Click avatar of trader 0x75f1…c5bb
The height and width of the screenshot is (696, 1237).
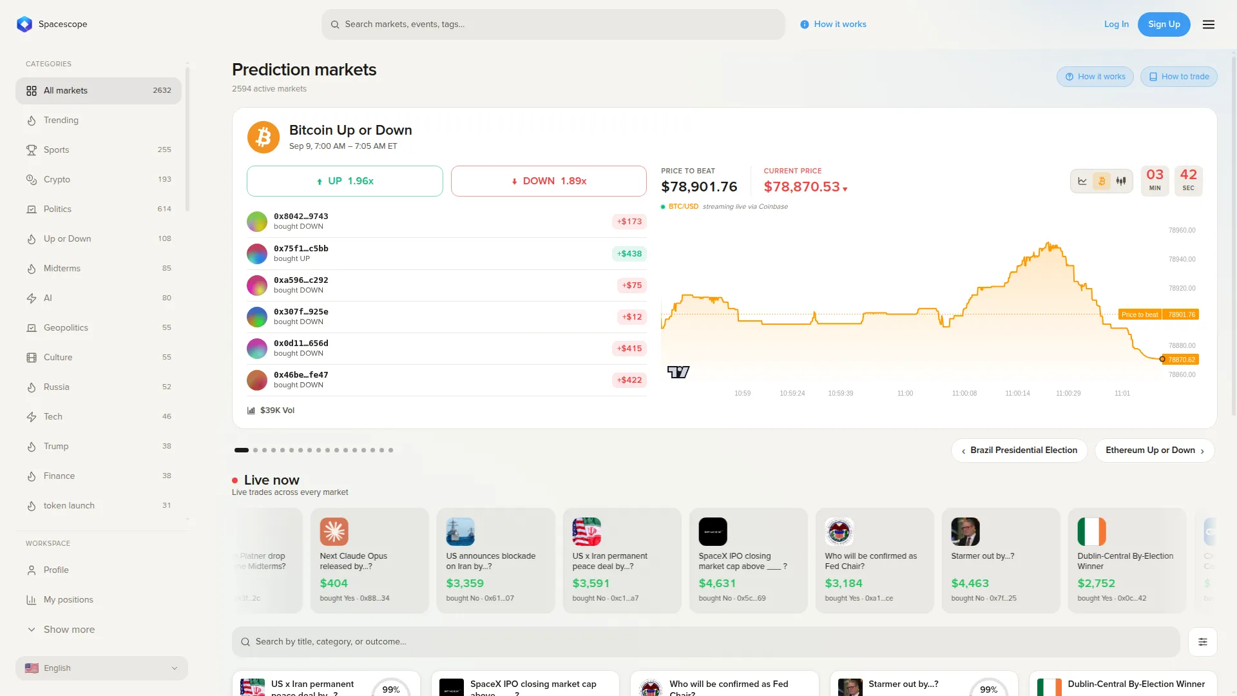pyautogui.click(x=257, y=254)
